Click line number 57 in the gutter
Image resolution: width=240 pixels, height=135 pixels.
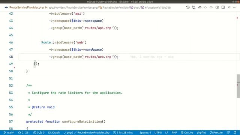11,121
